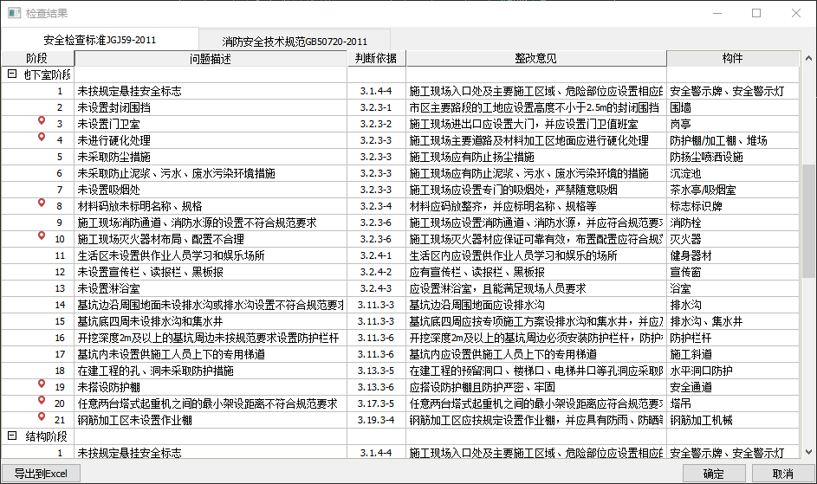This screenshot has width=817, height=484.
Task: Click the vertical scrollbar thumb
Action: pyautogui.click(x=808, y=222)
